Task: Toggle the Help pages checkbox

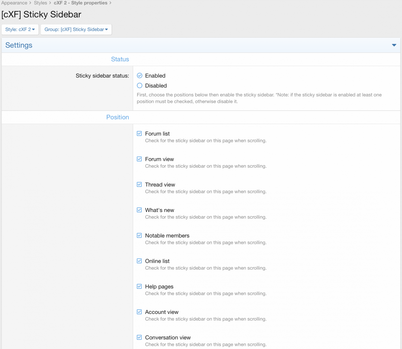Action: [139, 286]
